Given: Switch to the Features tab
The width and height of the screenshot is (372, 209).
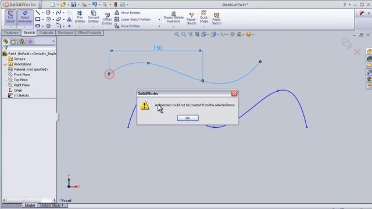Looking at the screenshot, I should pos(11,33).
